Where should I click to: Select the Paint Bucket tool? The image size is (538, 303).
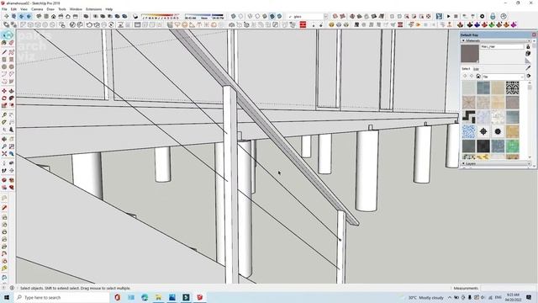tap(4, 43)
